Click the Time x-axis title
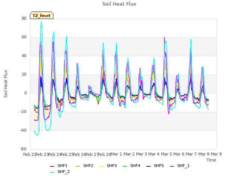 [211, 160]
